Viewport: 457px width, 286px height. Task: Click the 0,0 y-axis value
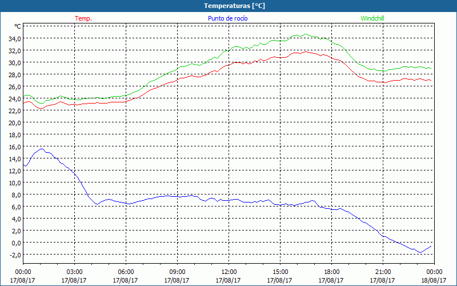pos(16,243)
